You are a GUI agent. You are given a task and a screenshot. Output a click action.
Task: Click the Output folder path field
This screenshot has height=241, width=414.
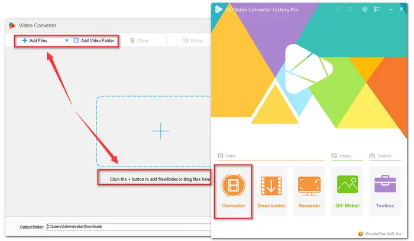128,227
